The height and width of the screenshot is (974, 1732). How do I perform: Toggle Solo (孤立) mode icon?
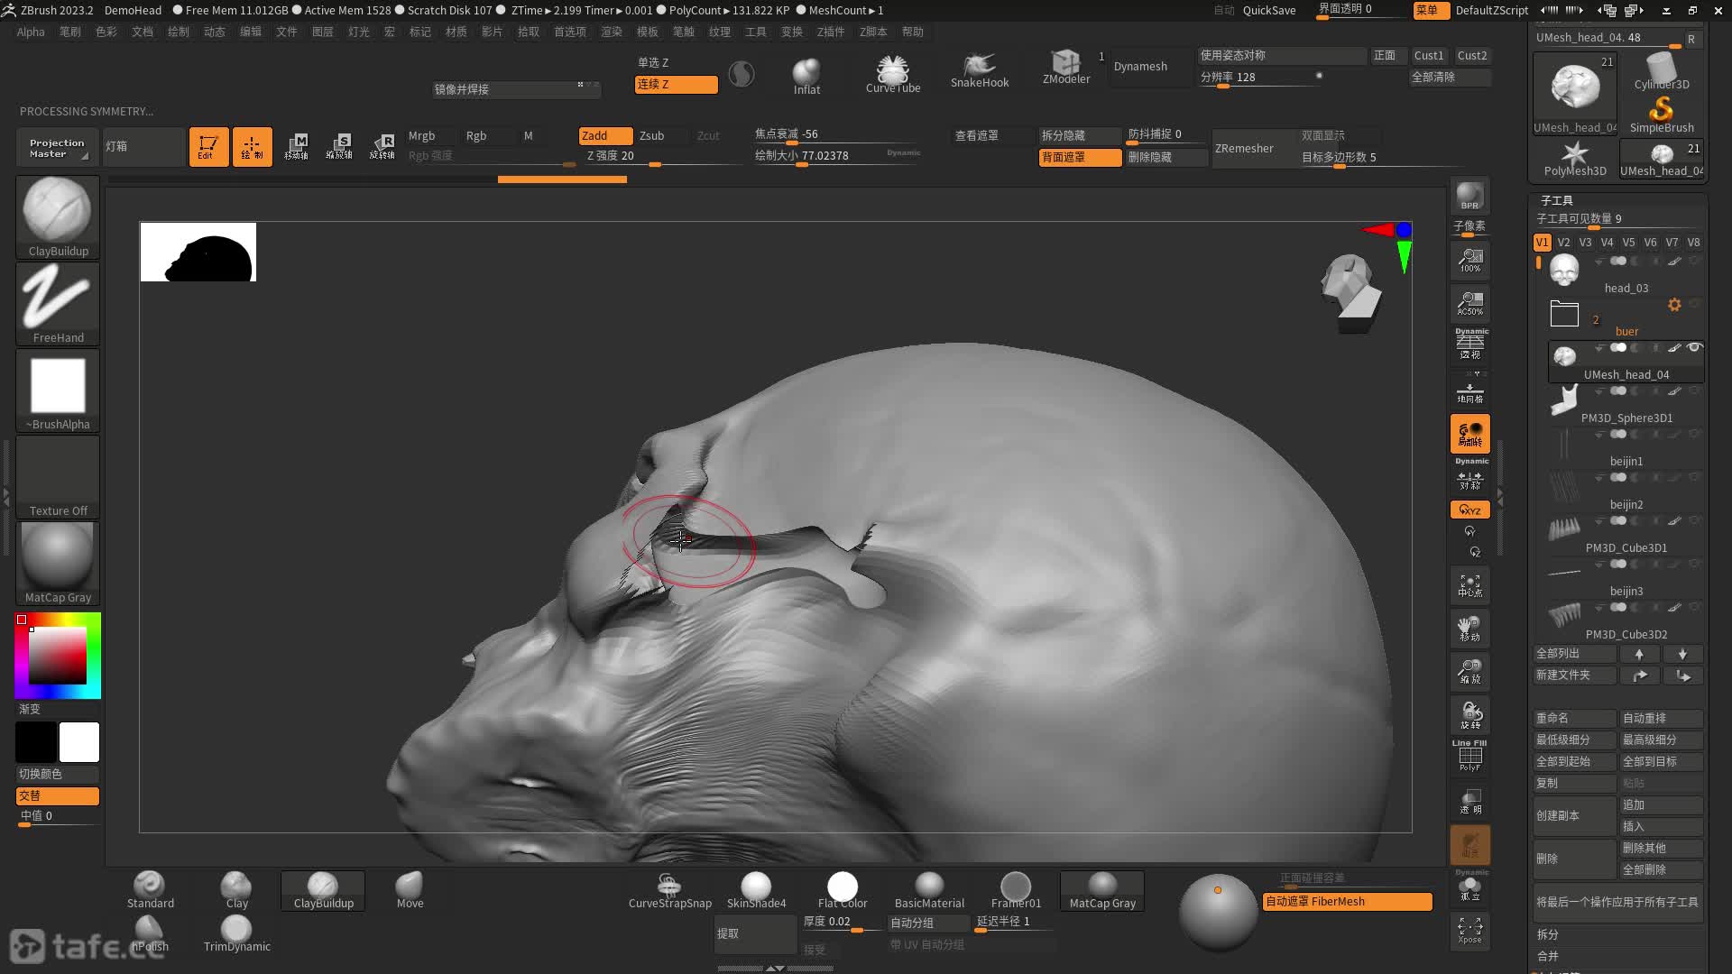click(x=1469, y=887)
